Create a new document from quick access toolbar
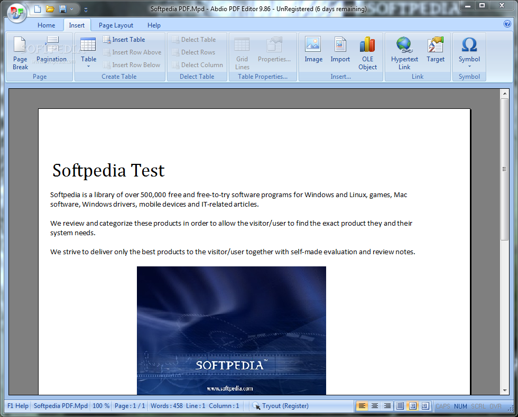This screenshot has width=518, height=417. pyautogui.click(x=38, y=9)
